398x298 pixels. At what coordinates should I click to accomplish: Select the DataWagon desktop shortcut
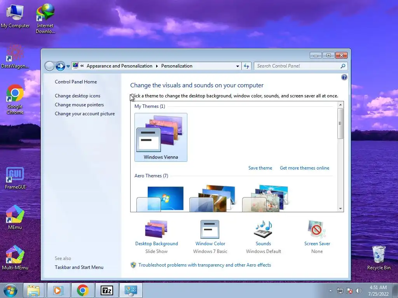pyautogui.click(x=15, y=57)
